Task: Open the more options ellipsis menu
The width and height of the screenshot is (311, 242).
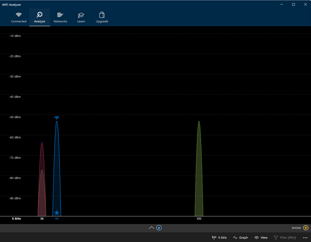Action: coord(305,238)
